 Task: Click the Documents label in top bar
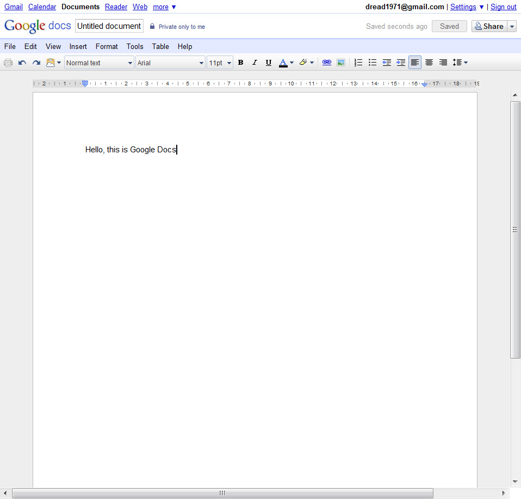tap(80, 7)
